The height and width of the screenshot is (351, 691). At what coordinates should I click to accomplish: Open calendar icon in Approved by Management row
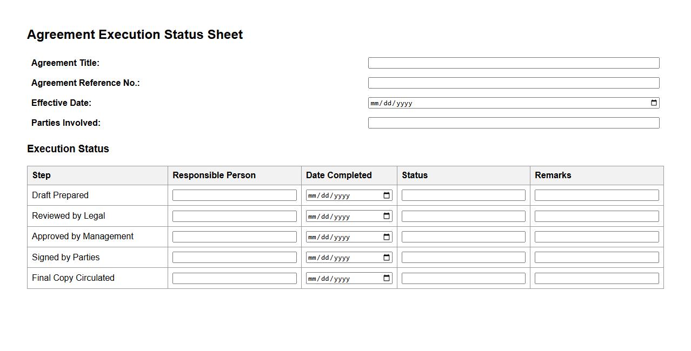(x=387, y=237)
